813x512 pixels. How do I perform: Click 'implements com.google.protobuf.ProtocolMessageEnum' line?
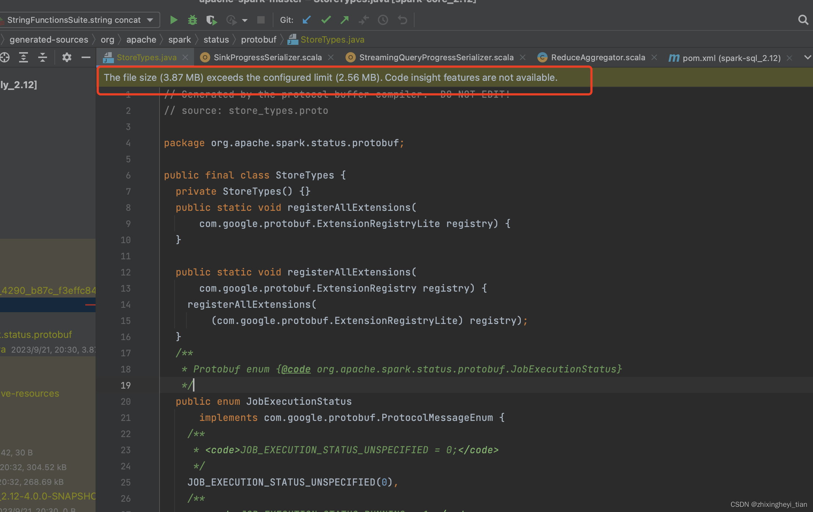tap(352, 418)
